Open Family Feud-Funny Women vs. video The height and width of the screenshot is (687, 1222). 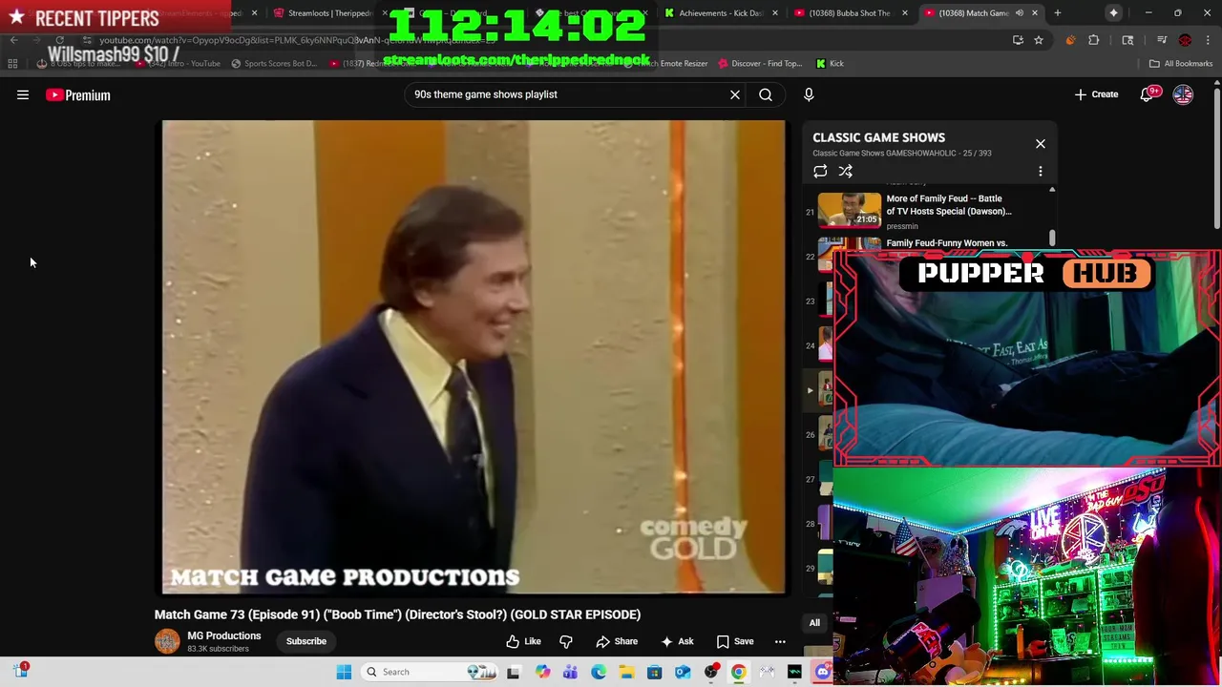946,243
